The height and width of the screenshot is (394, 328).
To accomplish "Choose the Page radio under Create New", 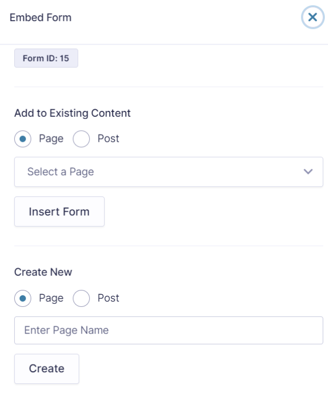I will point(23,298).
